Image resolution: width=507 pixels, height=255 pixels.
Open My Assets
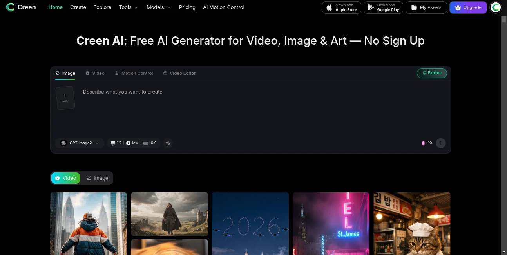point(426,7)
